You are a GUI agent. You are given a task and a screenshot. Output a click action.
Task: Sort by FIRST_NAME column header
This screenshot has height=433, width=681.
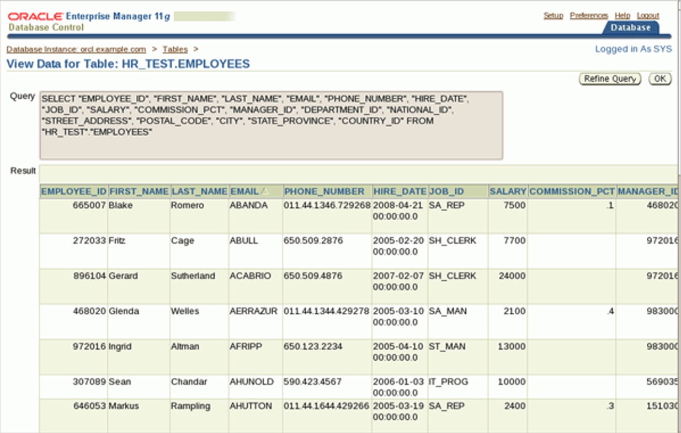click(139, 191)
